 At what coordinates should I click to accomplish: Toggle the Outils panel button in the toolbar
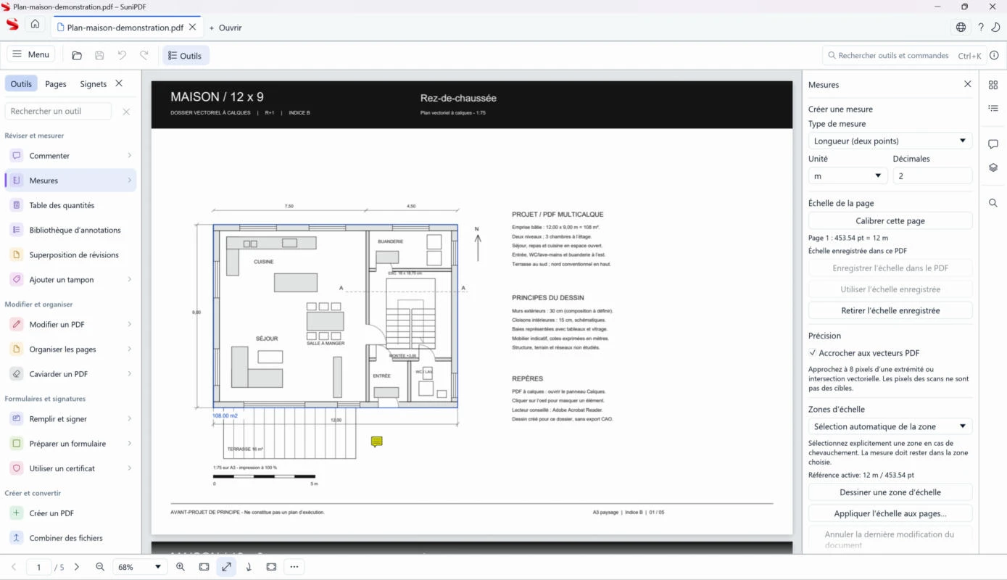[x=186, y=56]
